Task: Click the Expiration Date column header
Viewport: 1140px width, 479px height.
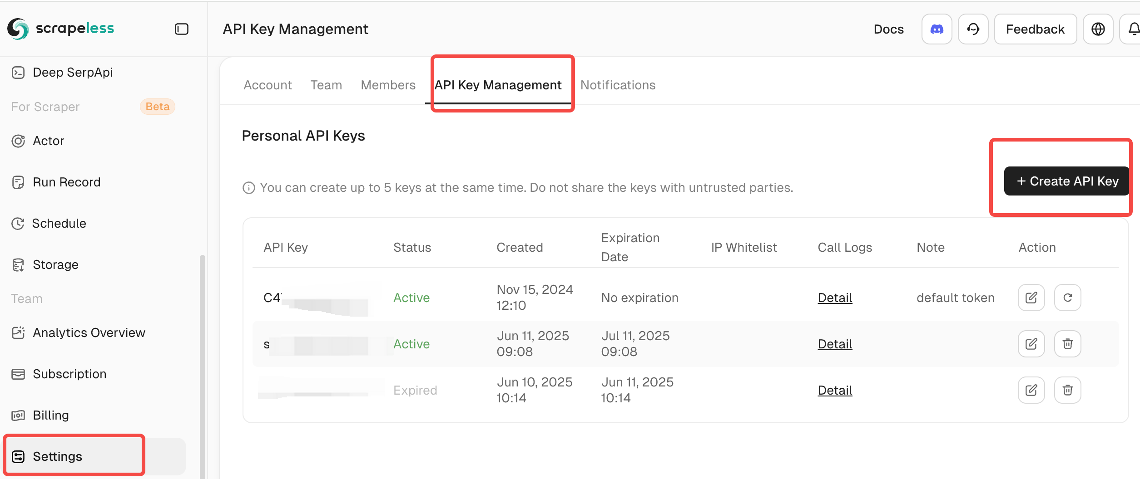Action: 630,247
